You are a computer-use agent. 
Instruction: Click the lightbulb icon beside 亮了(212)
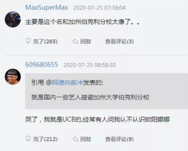point(28,139)
